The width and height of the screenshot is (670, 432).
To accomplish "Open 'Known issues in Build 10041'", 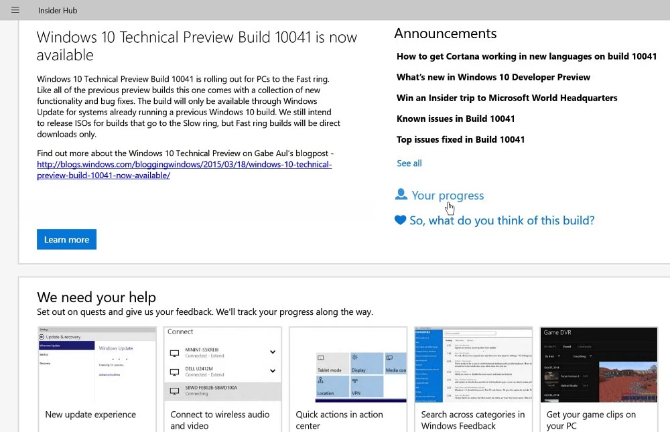I will tap(456, 119).
